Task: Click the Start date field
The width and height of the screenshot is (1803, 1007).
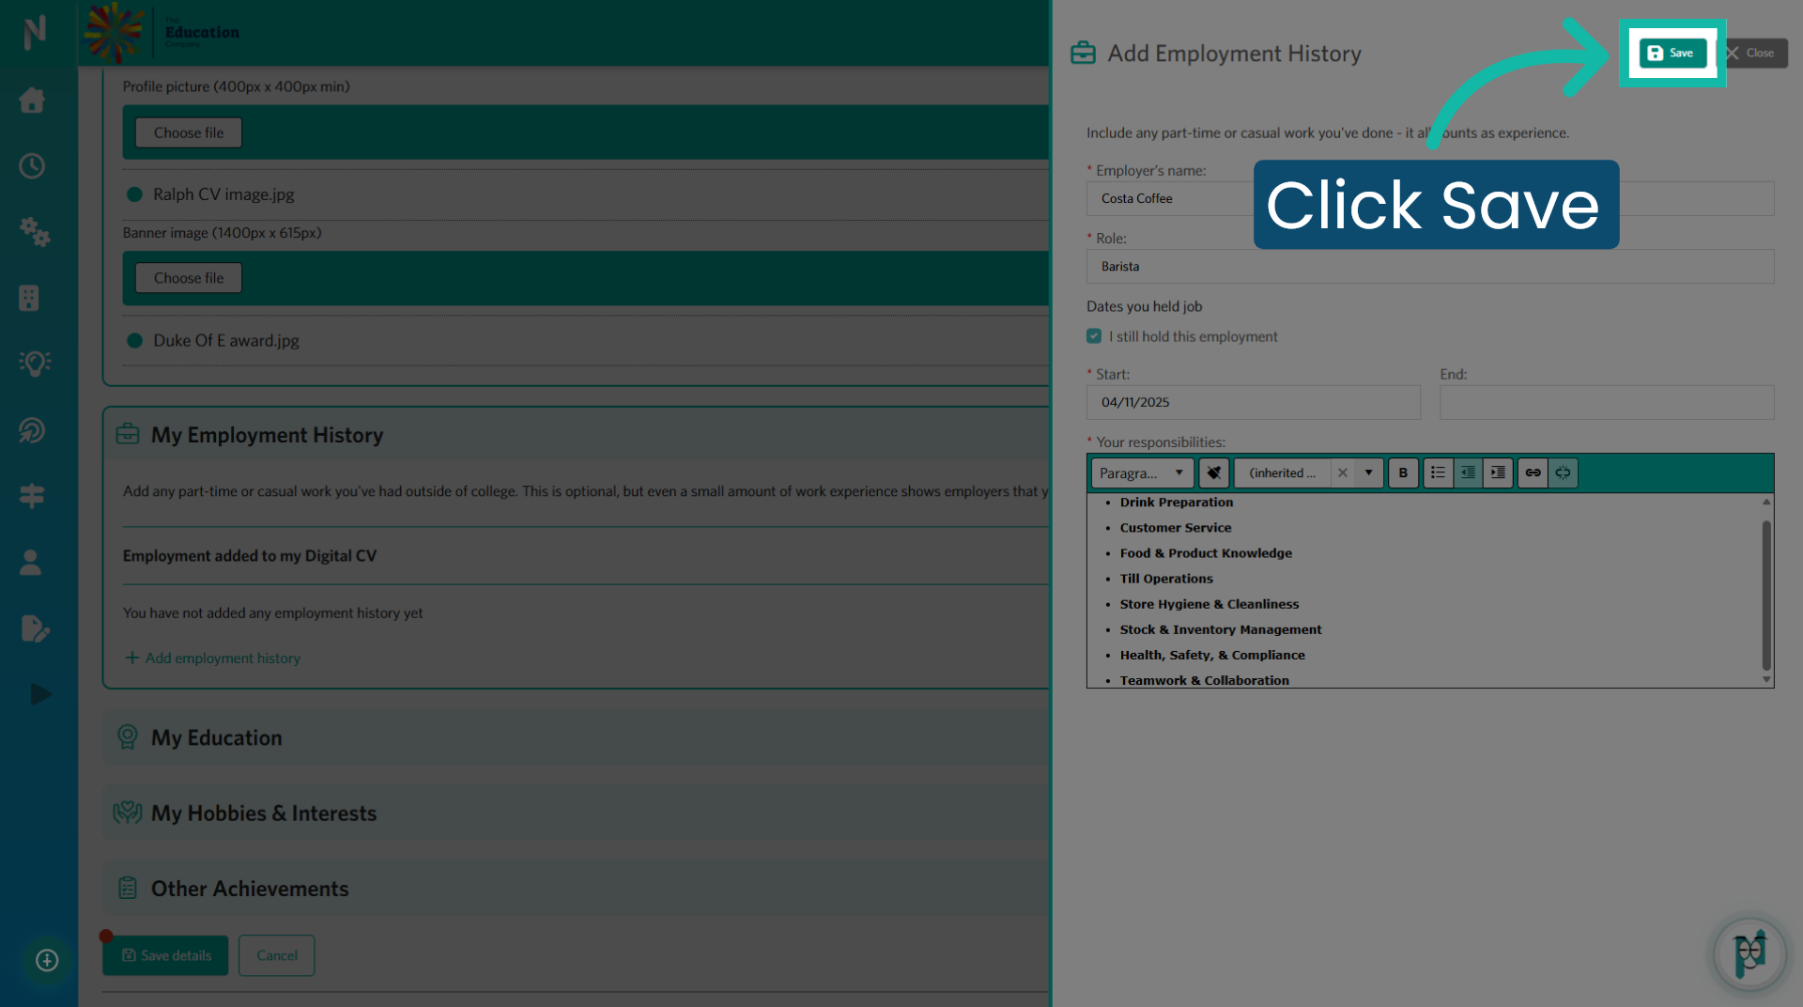Action: pyautogui.click(x=1254, y=402)
